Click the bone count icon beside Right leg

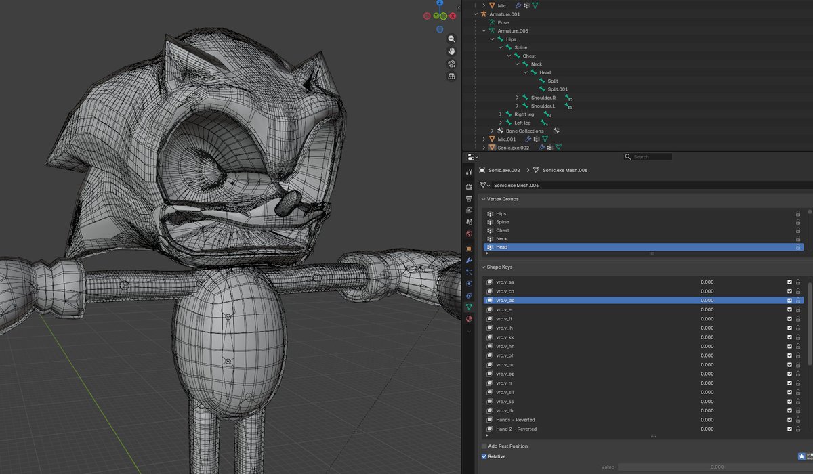tap(547, 114)
